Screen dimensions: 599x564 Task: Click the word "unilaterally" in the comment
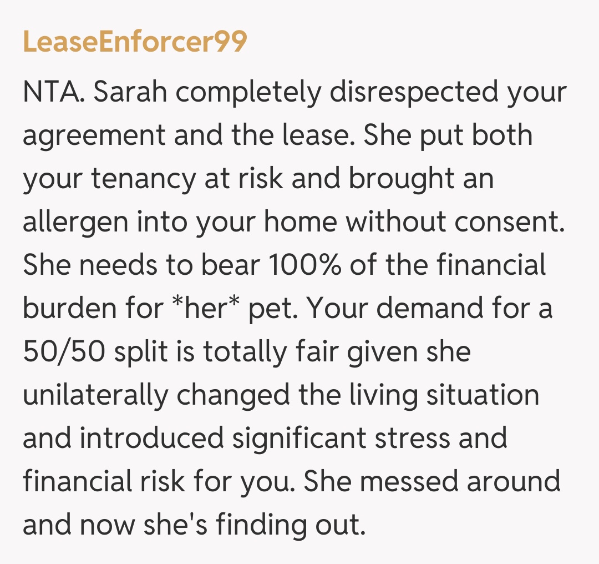coord(95,395)
